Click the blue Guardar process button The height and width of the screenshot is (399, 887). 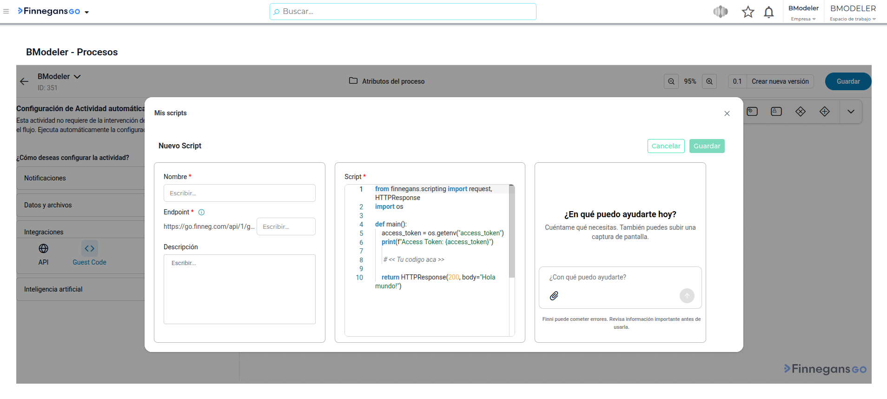point(848,81)
